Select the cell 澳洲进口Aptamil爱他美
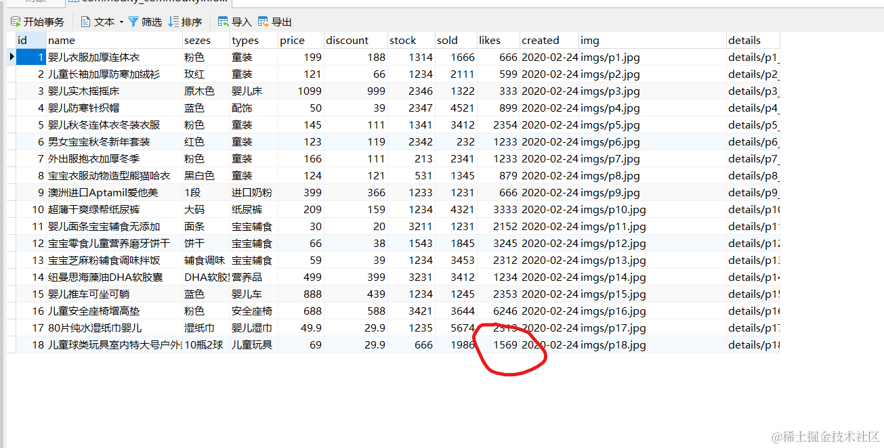 (x=114, y=193)
